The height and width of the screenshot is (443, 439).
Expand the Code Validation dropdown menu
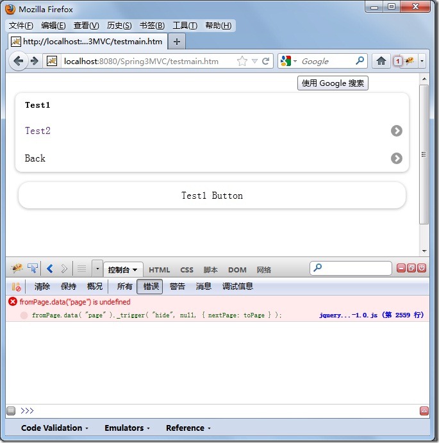pos(54,428)
